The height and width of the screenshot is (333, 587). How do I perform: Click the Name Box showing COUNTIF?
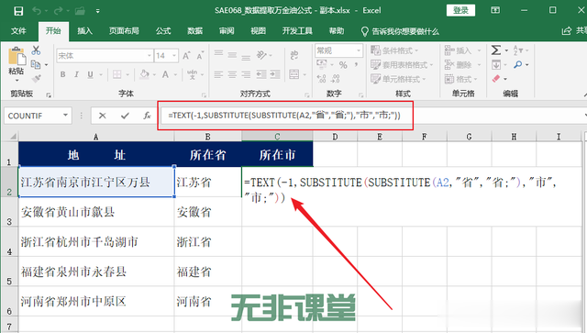tap(38, 116)
